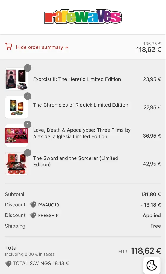Click the FREESHIP discount tag icon
Screen dimensions: 166x274
pos(33,215)
